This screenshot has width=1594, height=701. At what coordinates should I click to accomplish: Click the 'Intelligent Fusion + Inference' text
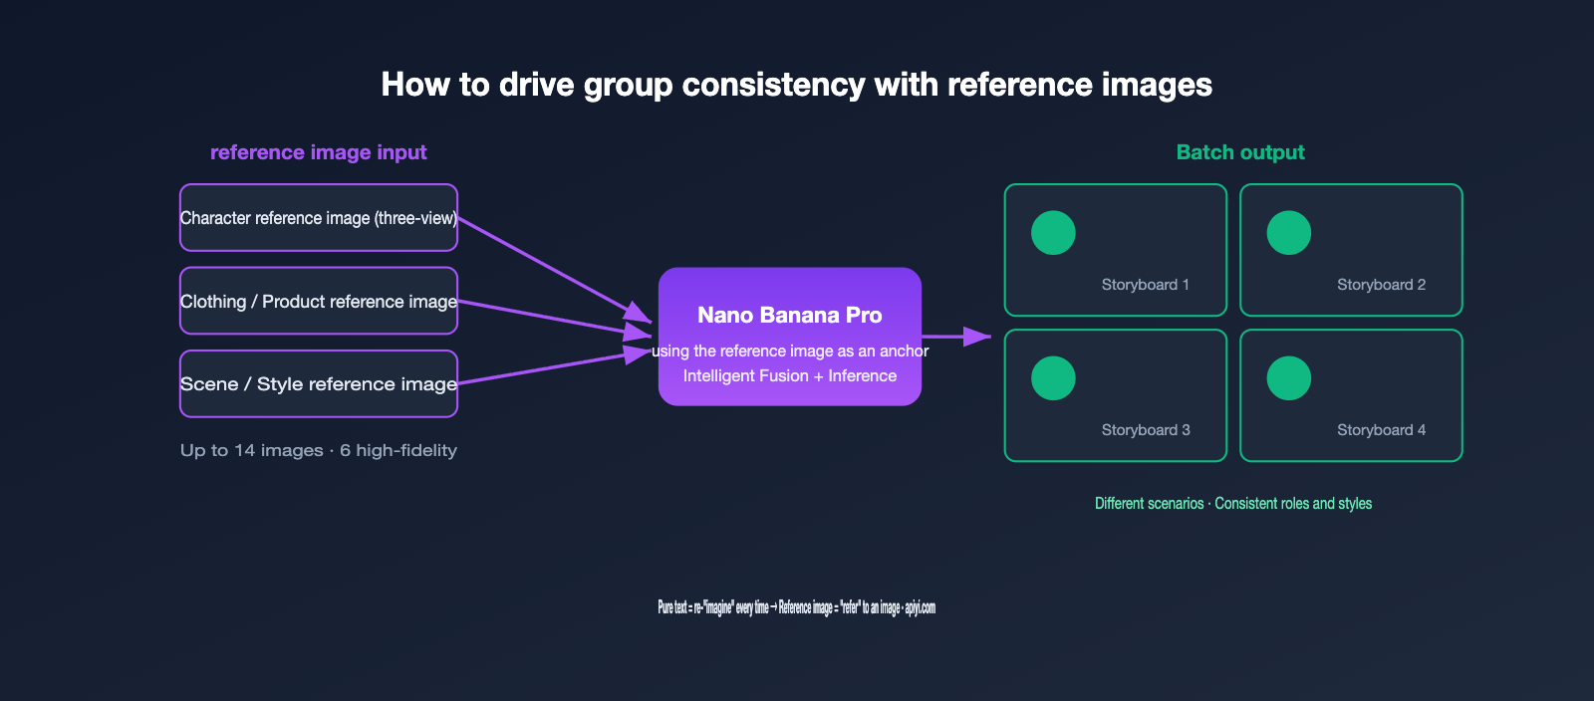(x=790, y=375)
